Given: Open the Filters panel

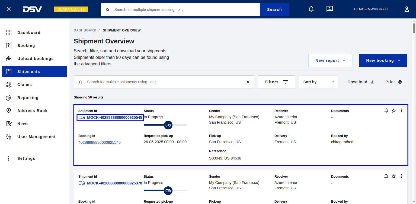Looking at the screenshot, I should click(276, 82).
